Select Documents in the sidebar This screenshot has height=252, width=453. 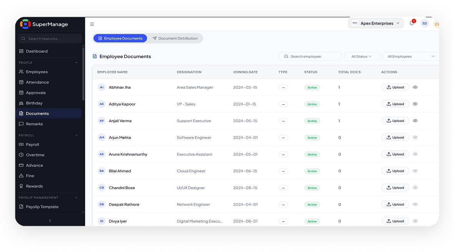(48, 113)
